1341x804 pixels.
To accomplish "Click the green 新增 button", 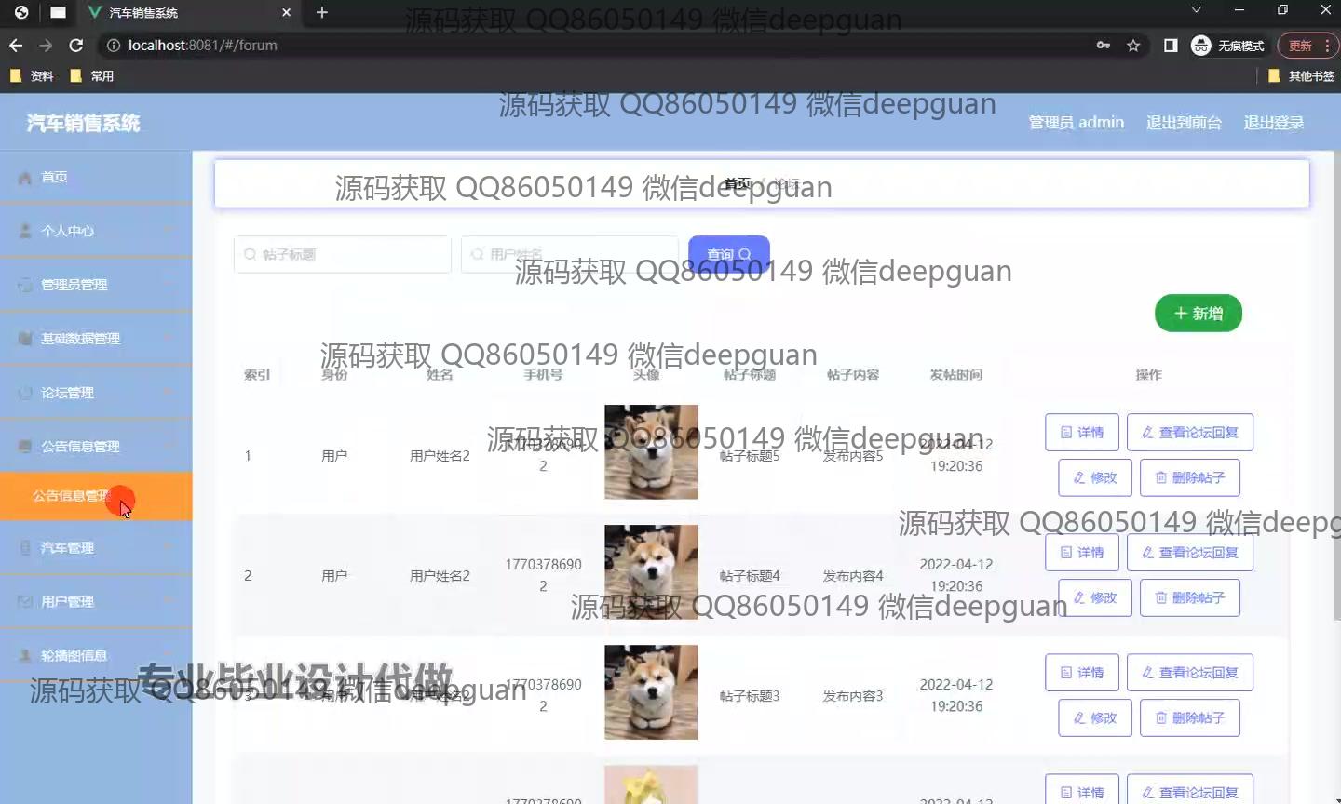I will [x=1199, y=314].
